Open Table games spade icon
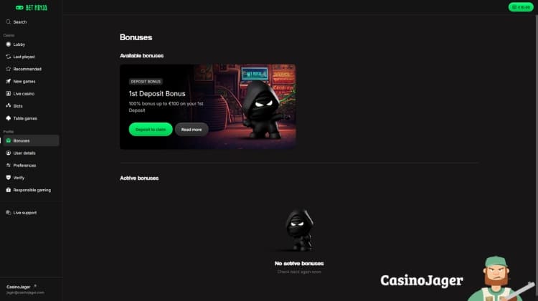This screenshot has height=301, width=538. pyautogui.click(x=8, y=118)
